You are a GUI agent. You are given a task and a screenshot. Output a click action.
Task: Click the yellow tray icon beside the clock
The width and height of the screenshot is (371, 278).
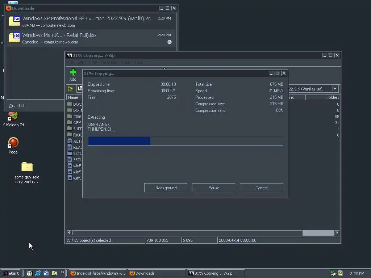[340, 273]
